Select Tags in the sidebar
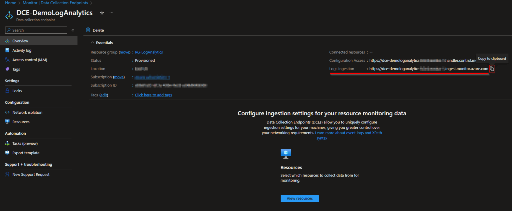The height and width of the screenshot is (211, 512). [16, 69]
